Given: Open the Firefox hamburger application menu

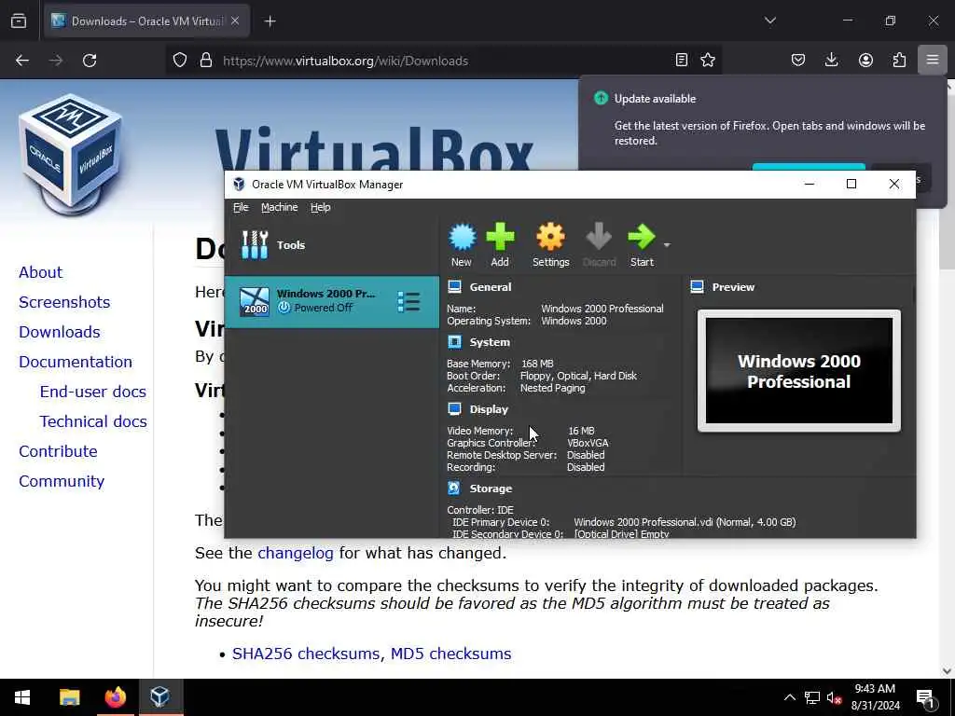Looking at the screenshot, I should pyautogui.click(x=933, y=60).
